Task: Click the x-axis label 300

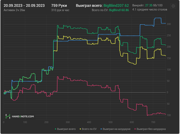Action: coord(68,122)
